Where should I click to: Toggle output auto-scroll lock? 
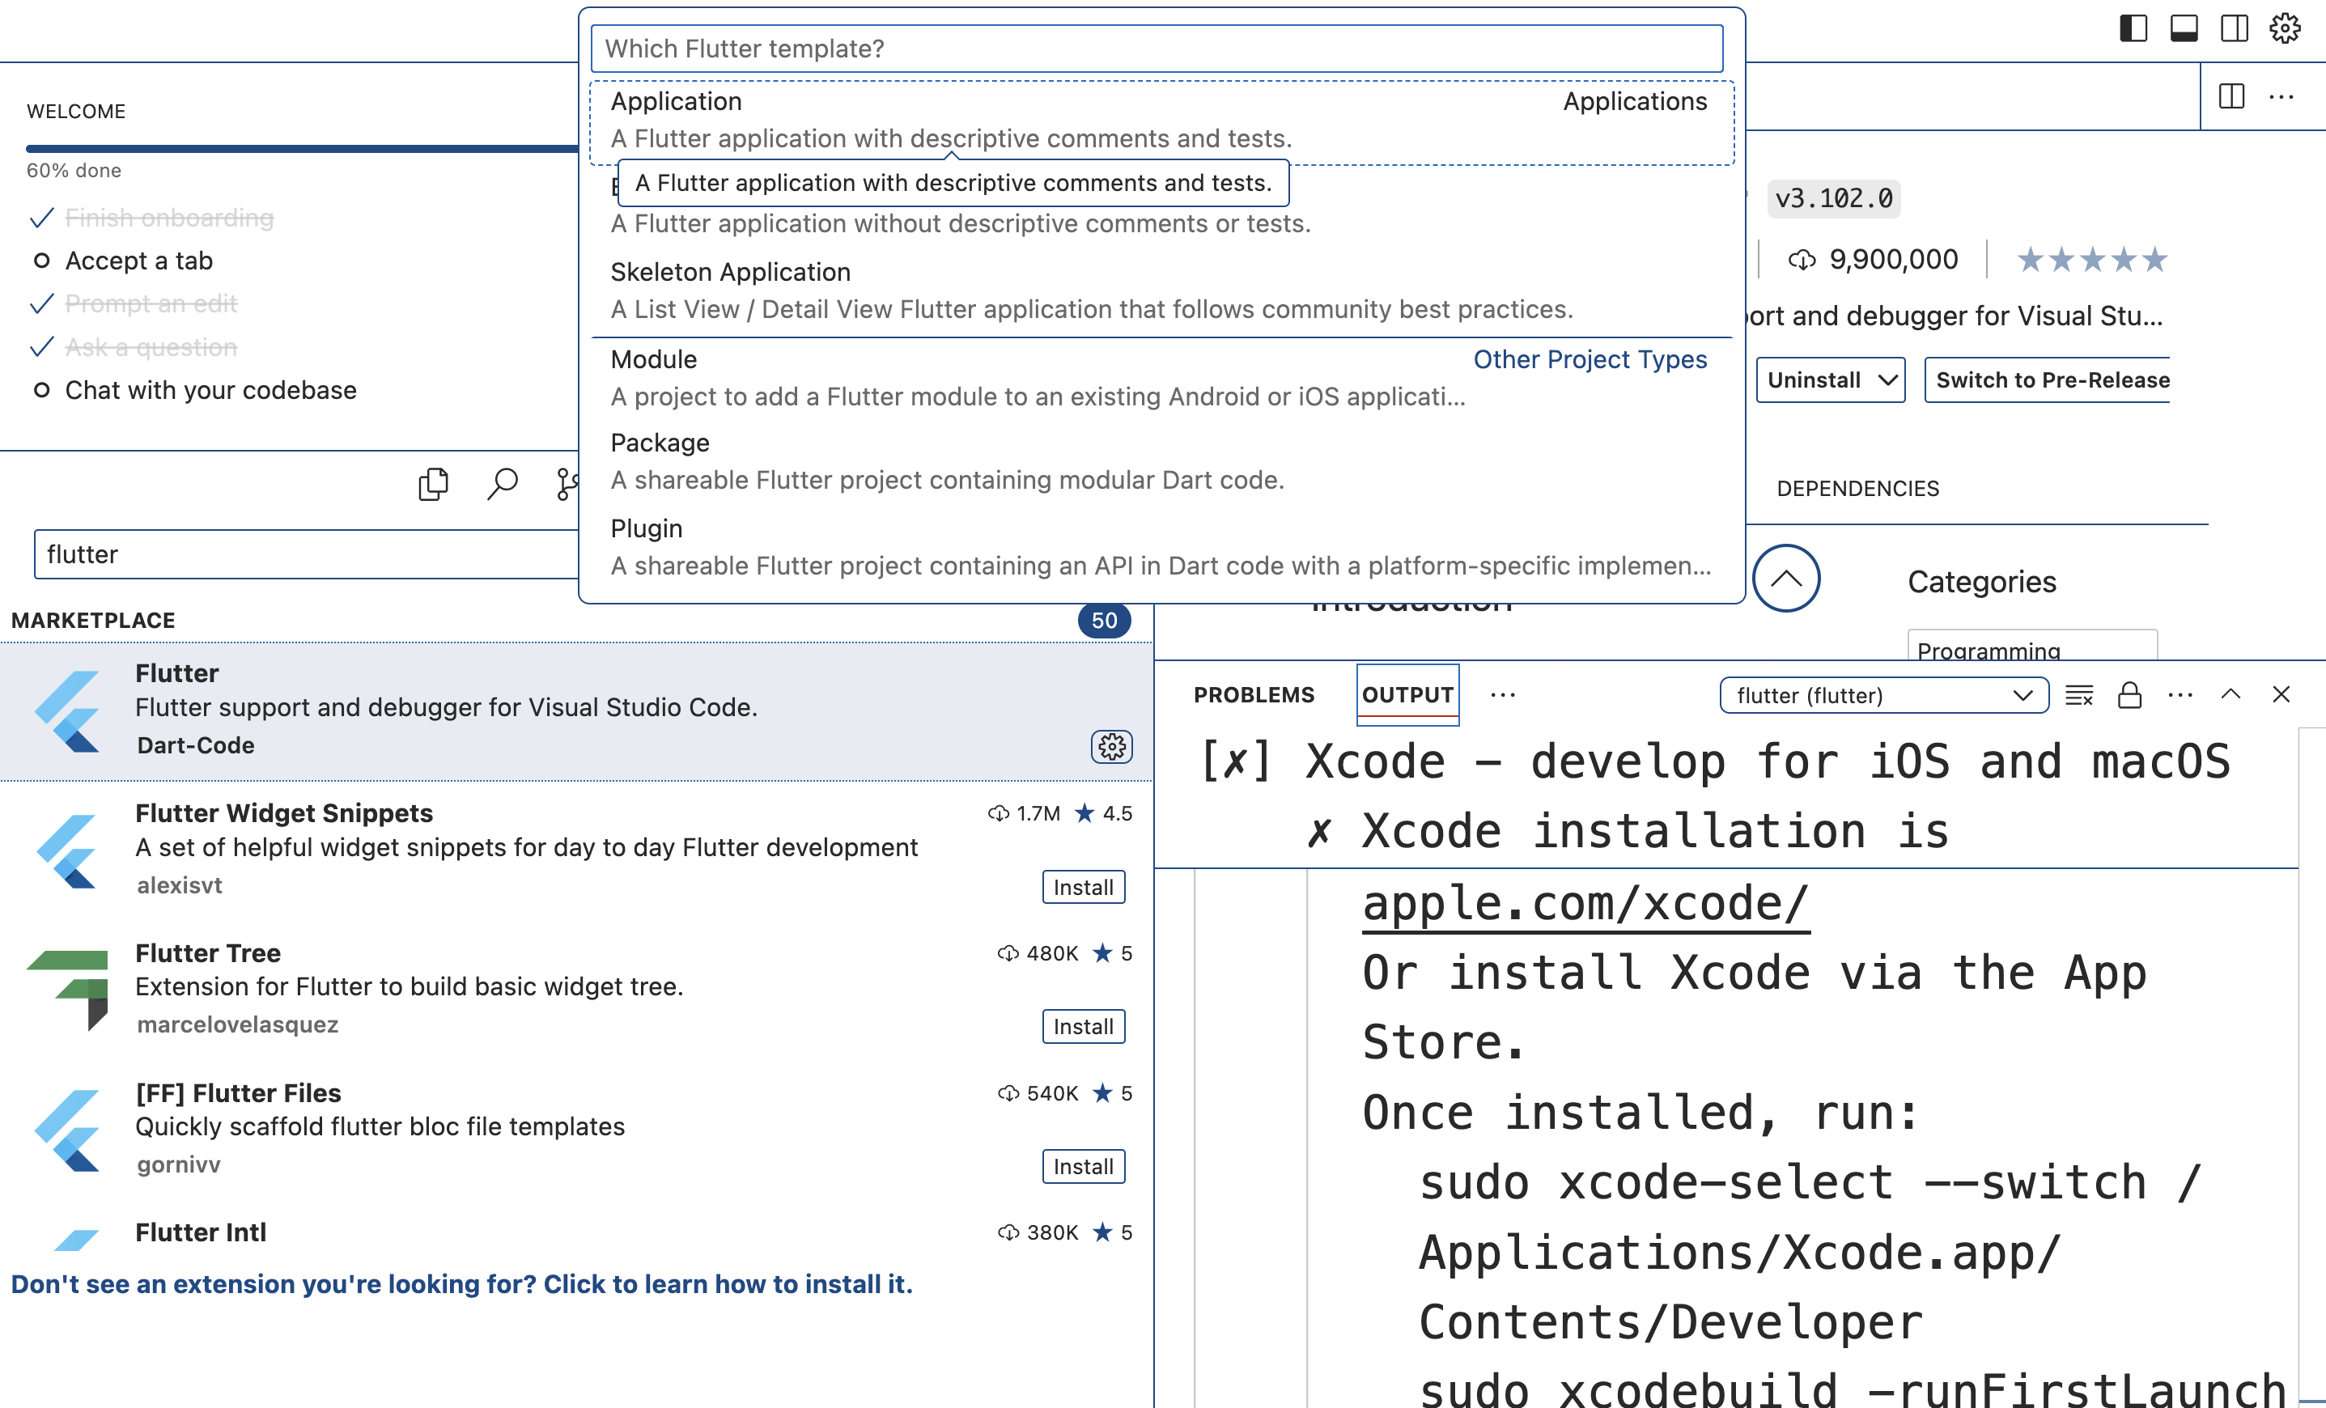pyautogui.click(x=2129, y=696)
